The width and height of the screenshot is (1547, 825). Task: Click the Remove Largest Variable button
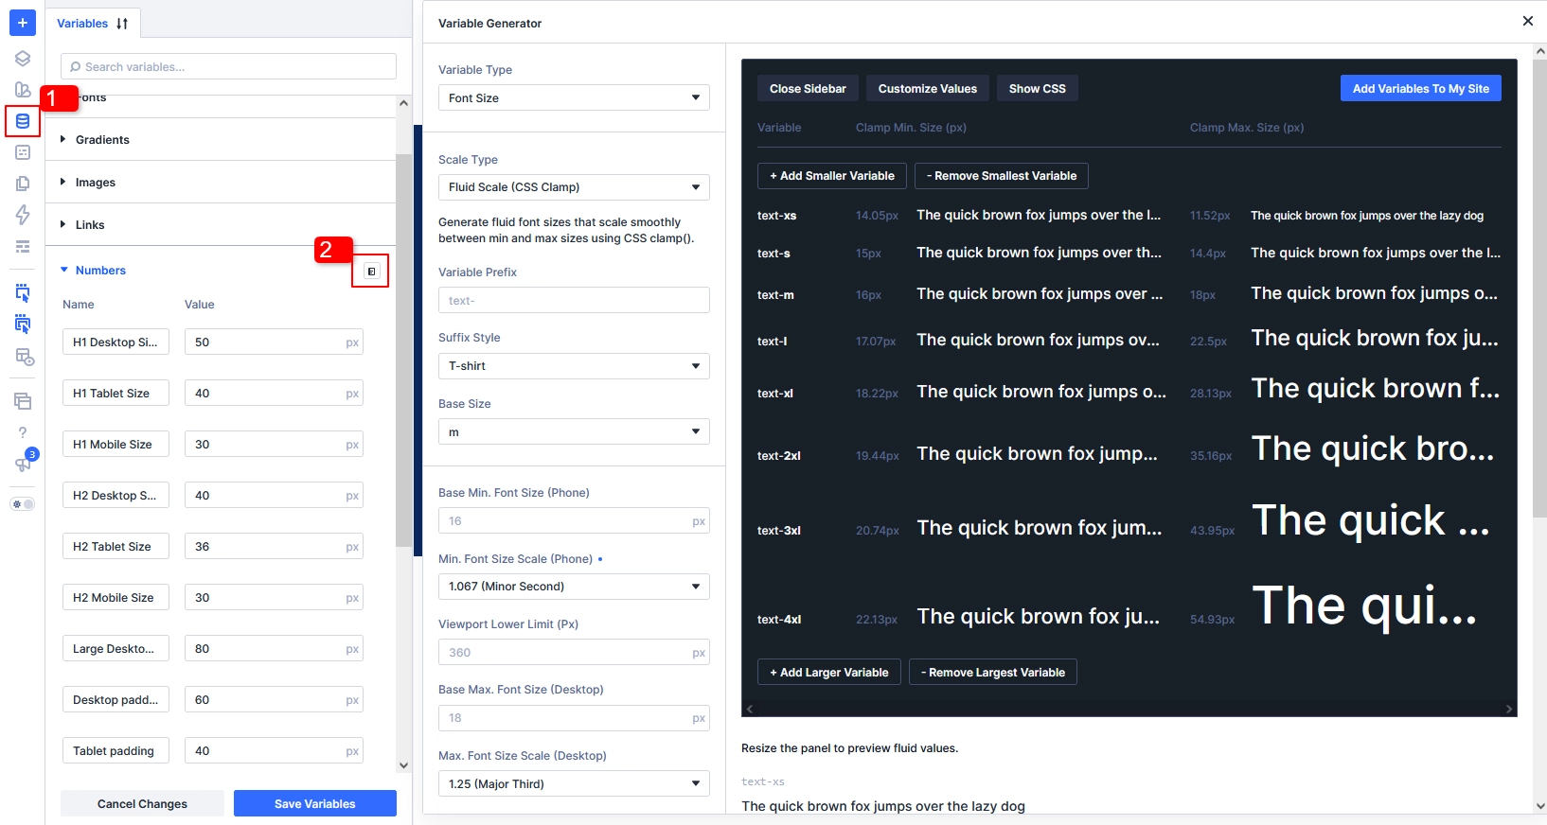pos(993,673)
